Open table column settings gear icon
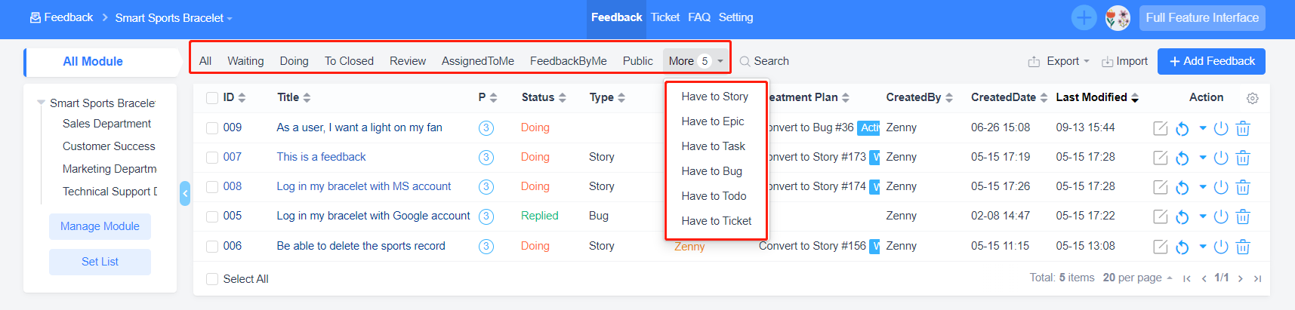Screen dimensions: 1295x310 [x=1253, y=98]
